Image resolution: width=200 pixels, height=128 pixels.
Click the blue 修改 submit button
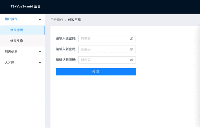coord(96,72)
